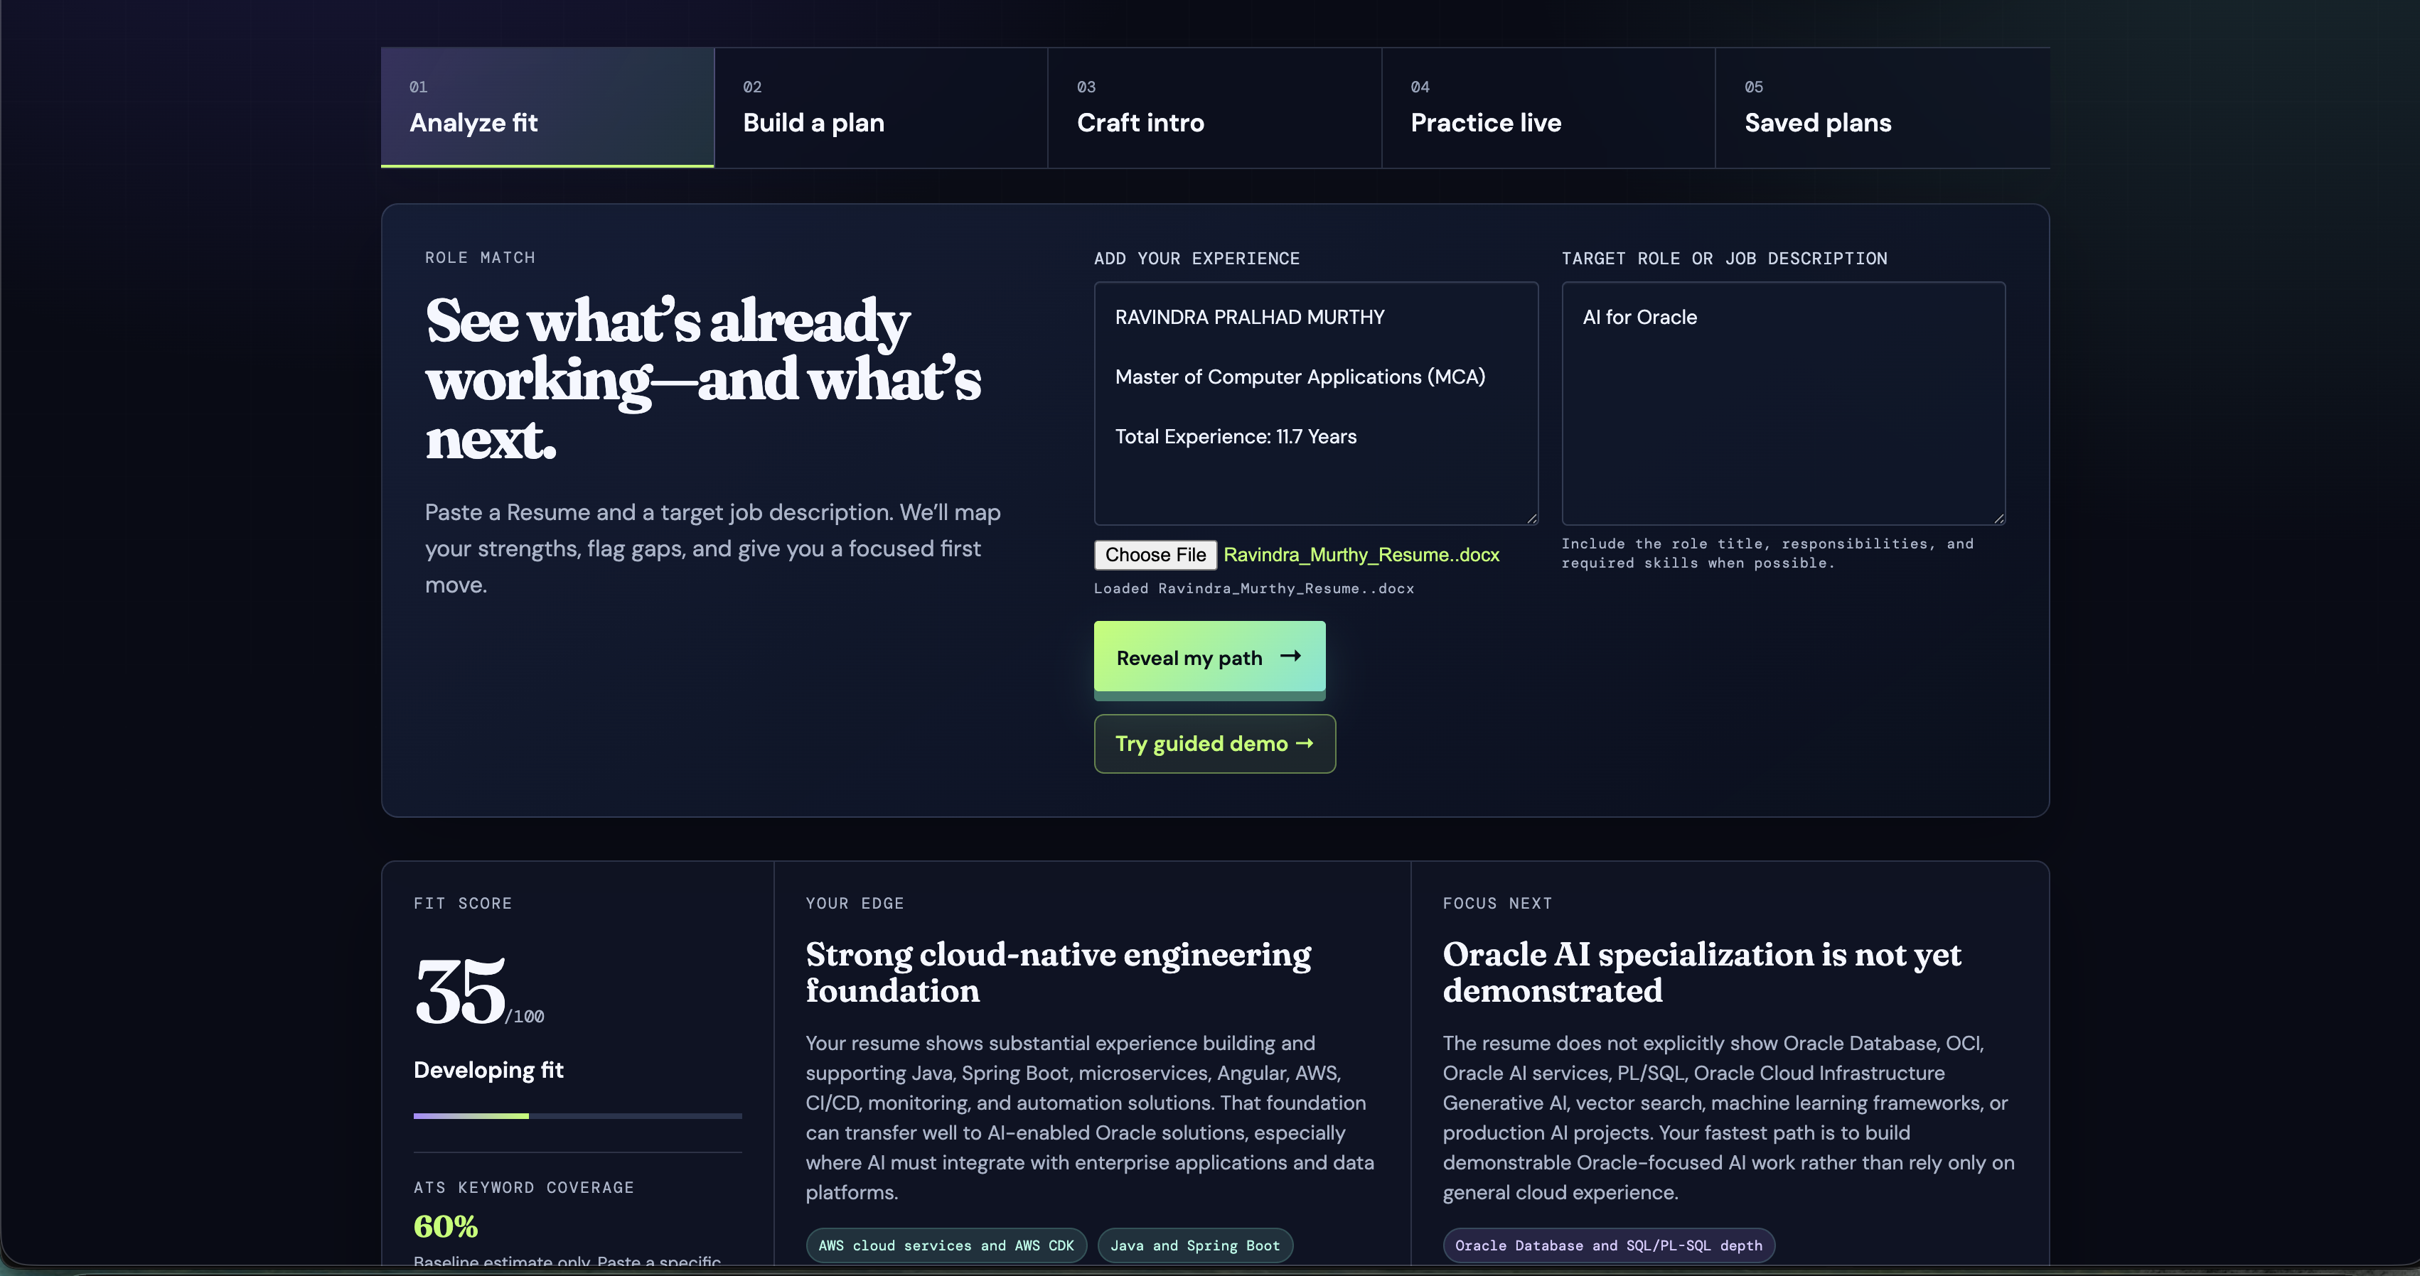Image resolution: width=2420 pixels, height=1276 pixels.
Task: Switch to Build a plan tab
Action: tap(880, 107)
